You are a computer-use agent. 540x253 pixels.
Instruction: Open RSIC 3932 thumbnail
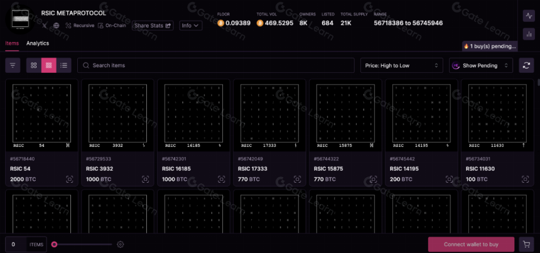[118, 116]
